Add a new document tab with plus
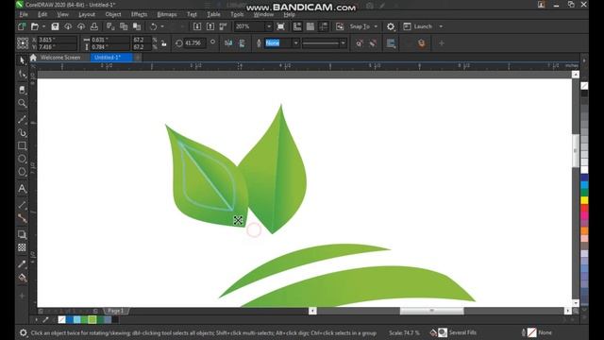Image resolution: width=604 pixels, height=340 pixels. click(138, 58)
